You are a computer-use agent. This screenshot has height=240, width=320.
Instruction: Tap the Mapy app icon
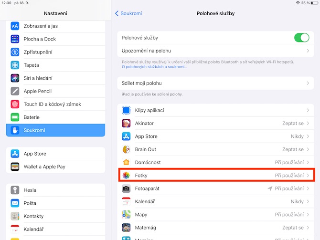tap(126, 215)
